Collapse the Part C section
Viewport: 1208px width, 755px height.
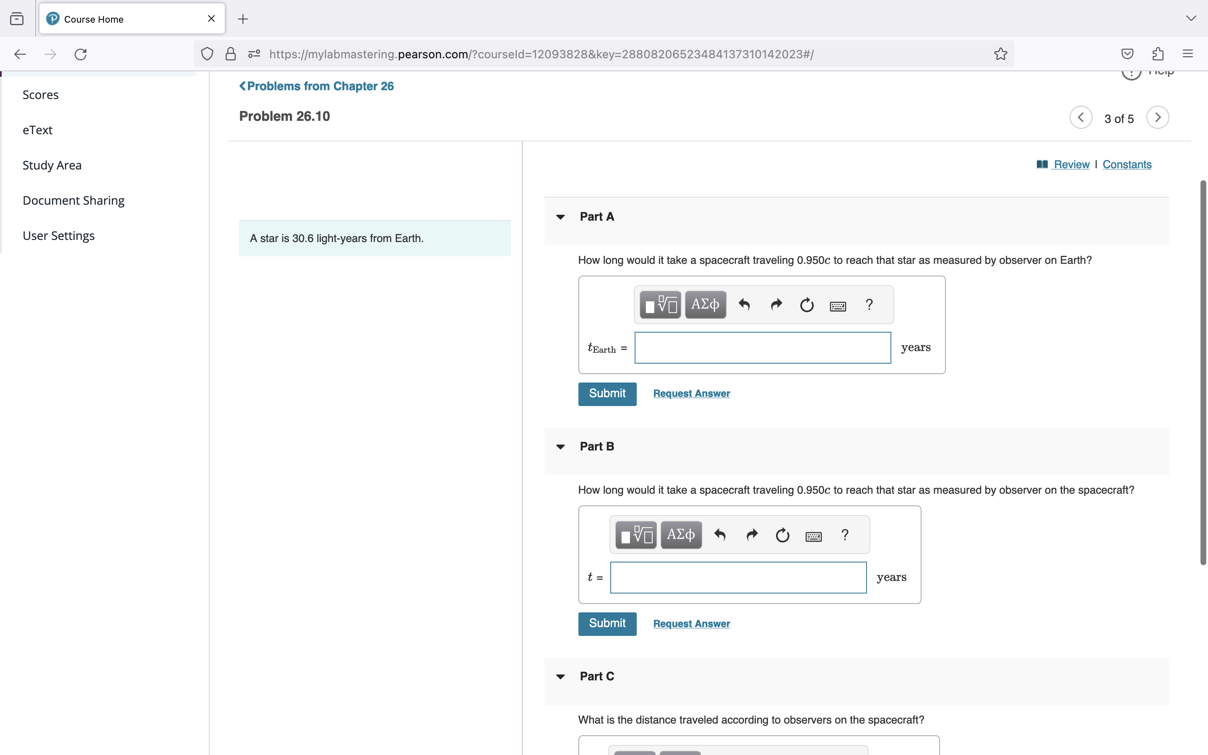[560, 677]
